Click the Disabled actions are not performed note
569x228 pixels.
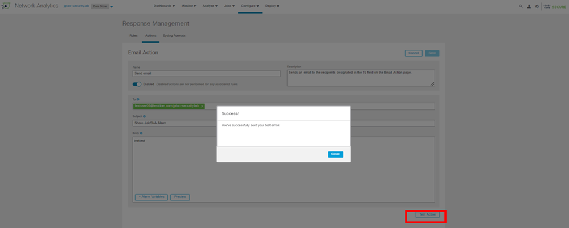(197, 84)
